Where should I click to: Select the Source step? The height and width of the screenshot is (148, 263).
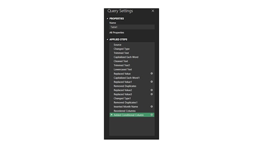coord(132,45)
